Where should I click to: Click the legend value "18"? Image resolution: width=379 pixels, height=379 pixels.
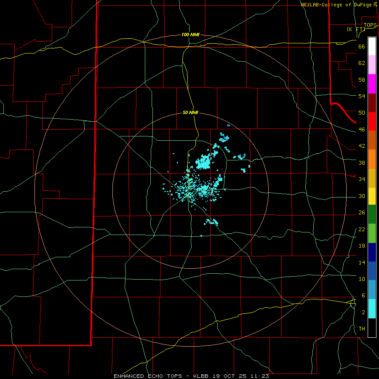click(x=362, y=246)
